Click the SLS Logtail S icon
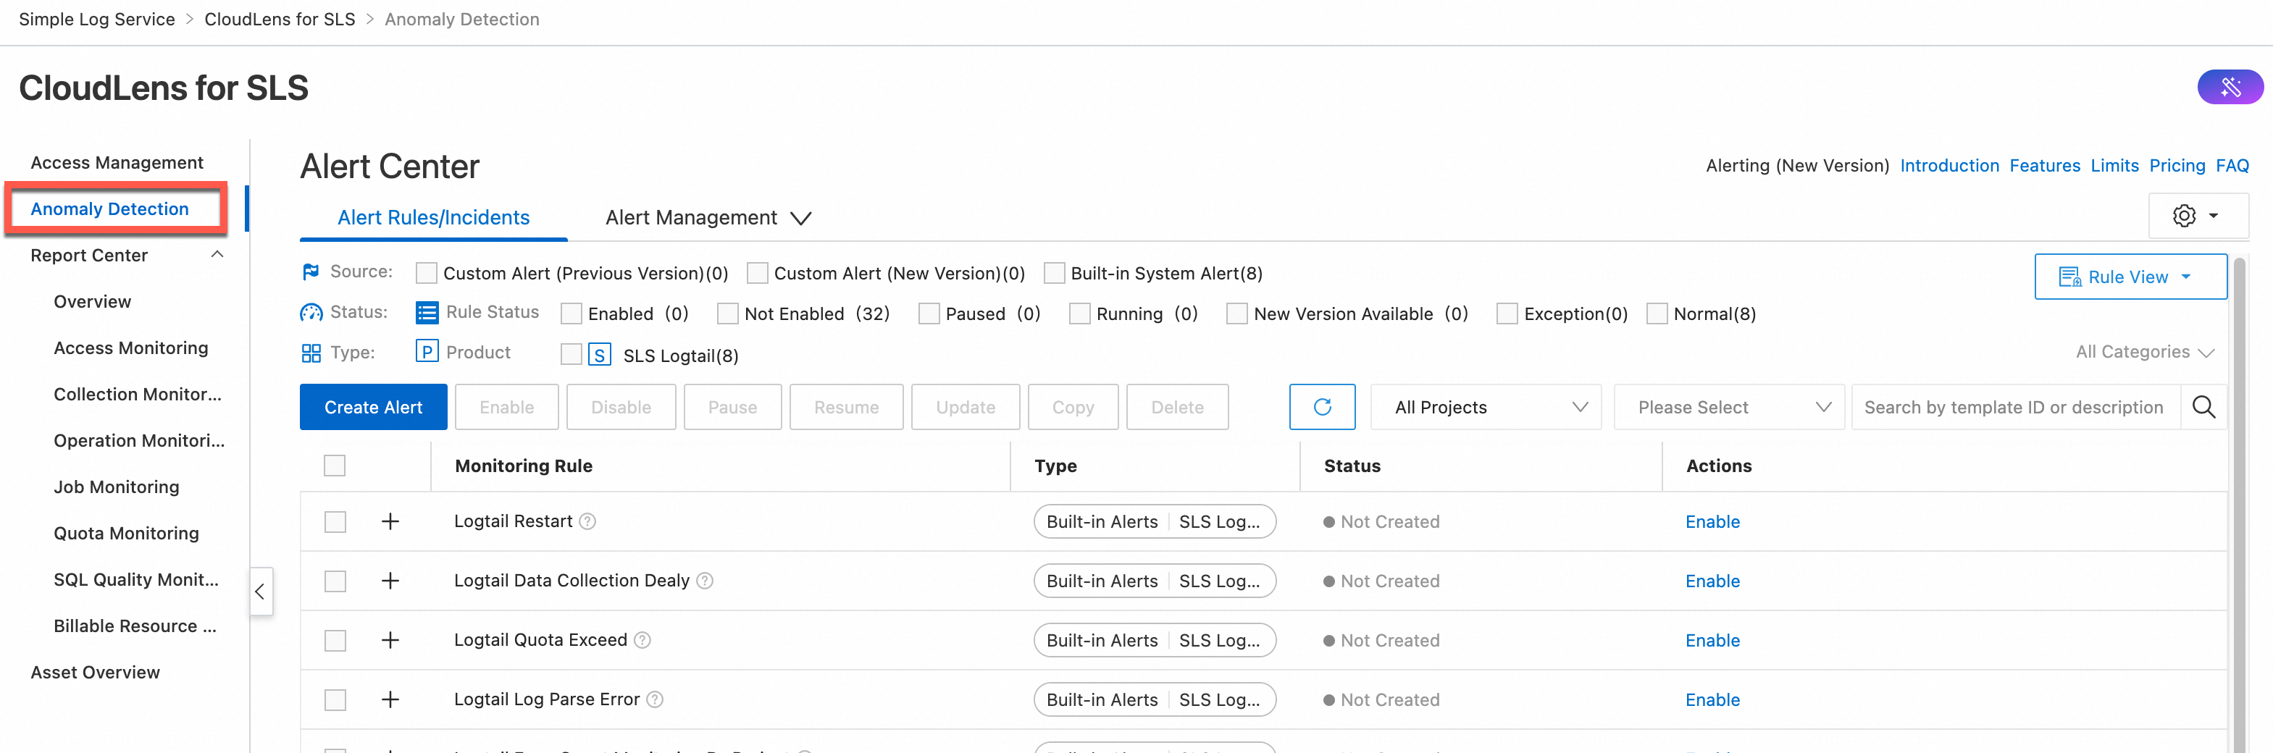 click(600, 356)
